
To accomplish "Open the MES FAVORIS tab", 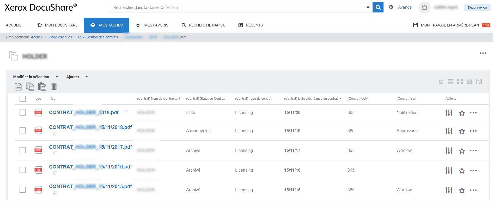I will pyautogui.click(x=152, y=25).
